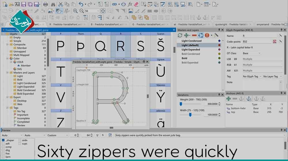The height and width of the screenshot is (161, 288).
Task: Switch to the quoteright - Fredoka tab
Action: pos(233,24)
